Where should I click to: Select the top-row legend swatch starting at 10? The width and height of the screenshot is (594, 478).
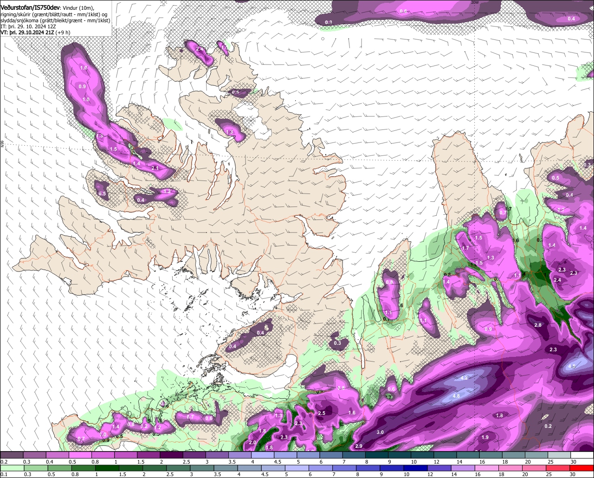coord(423,455)
